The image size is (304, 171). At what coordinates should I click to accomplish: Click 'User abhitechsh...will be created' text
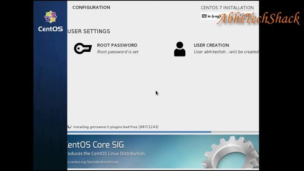pos(226,52)
